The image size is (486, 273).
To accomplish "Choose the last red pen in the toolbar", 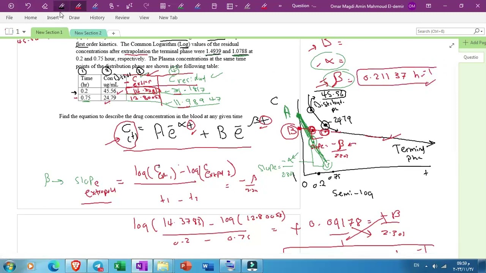I will click(264, 6).
